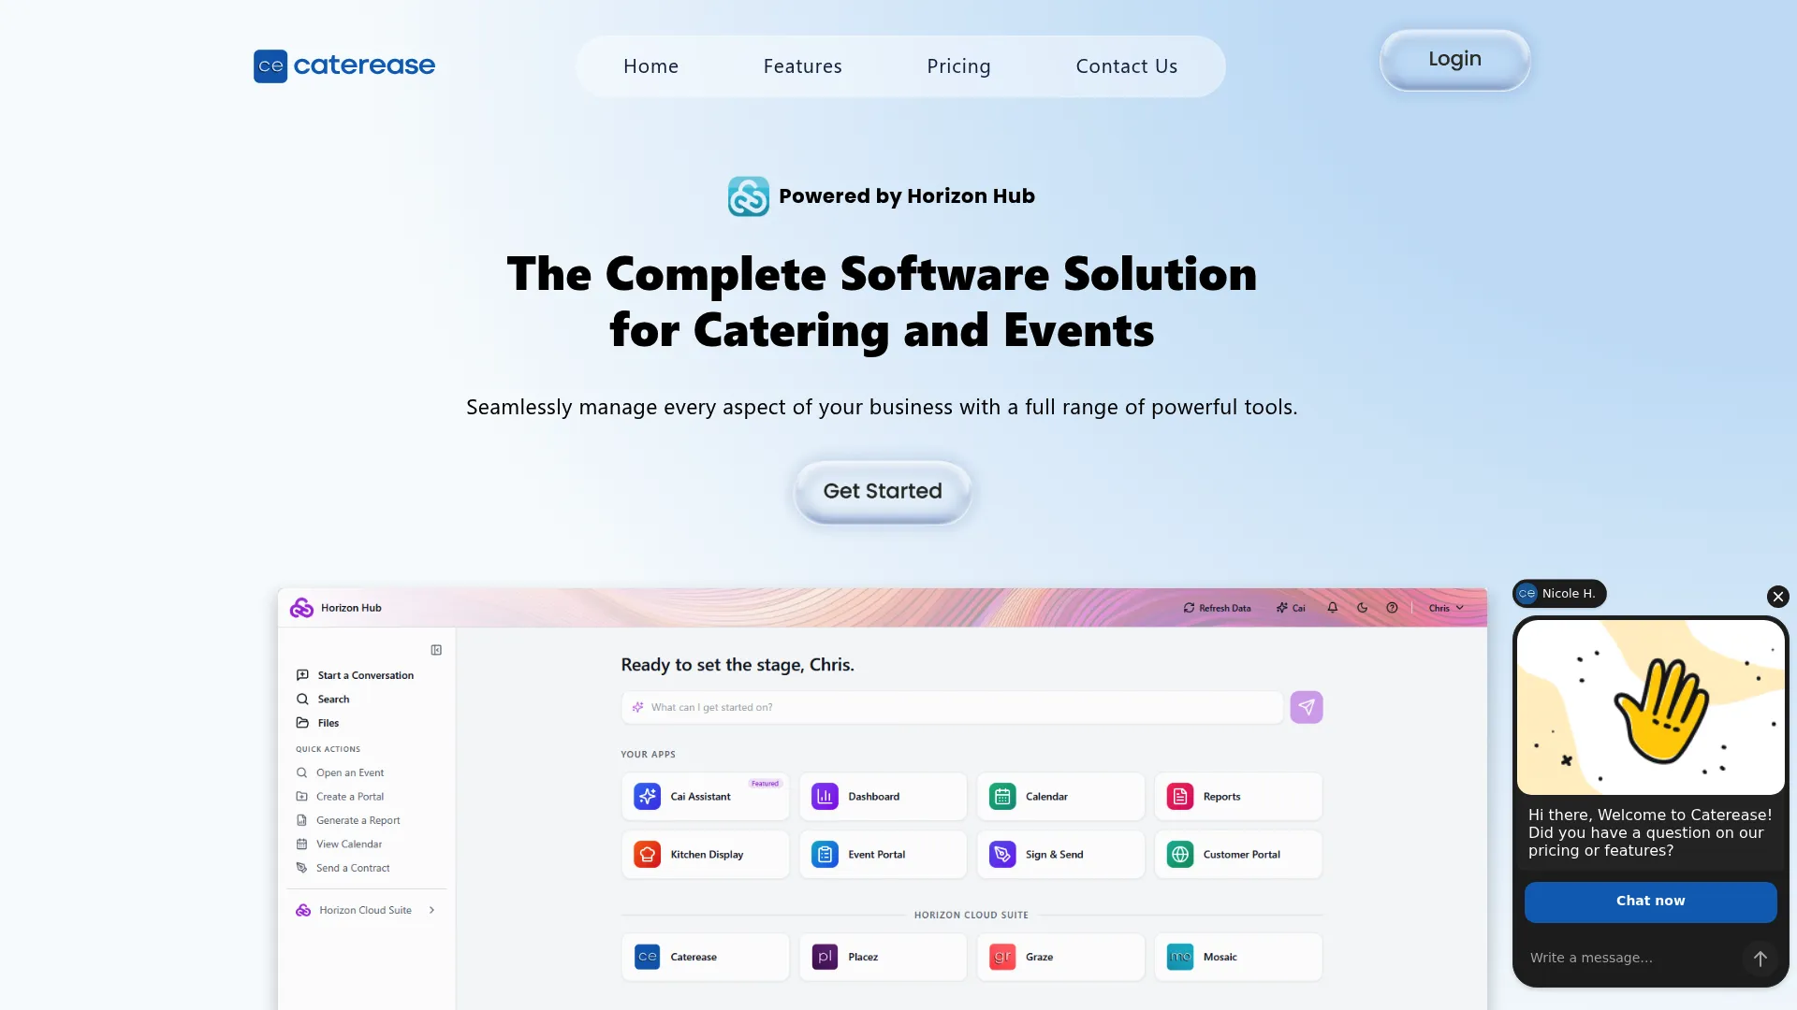Open the help question mark icon
Image resolution: width=1797 pixels, height=1010 pixels.
click(1393, 608)
